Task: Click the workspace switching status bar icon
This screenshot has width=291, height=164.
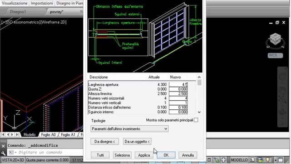Action: (x=261, y=160)
